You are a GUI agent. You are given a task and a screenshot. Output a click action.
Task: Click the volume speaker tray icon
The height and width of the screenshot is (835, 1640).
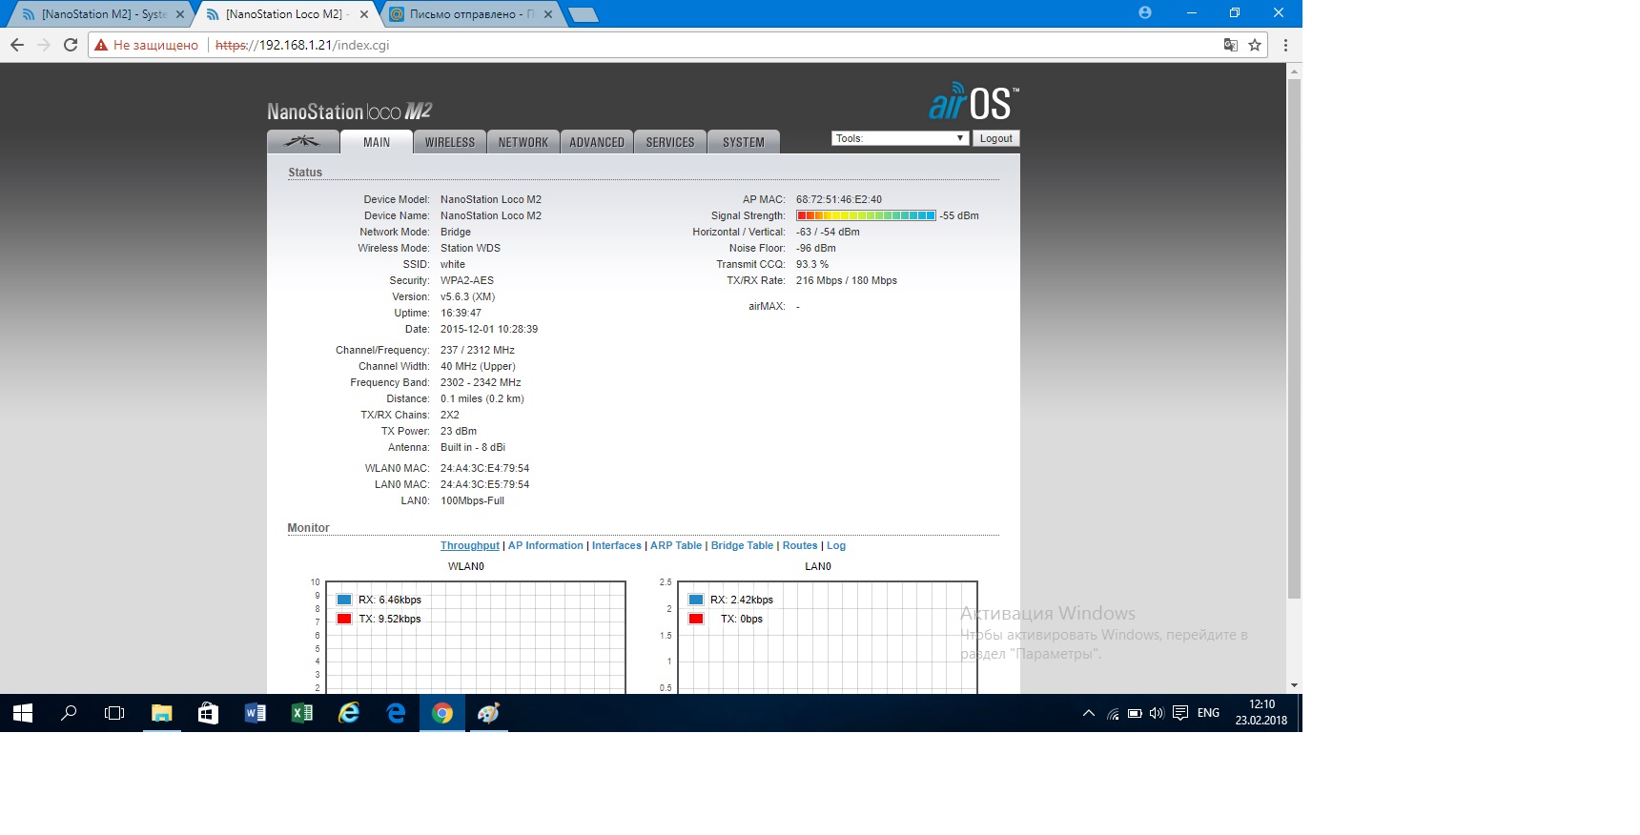point(1157,713)
